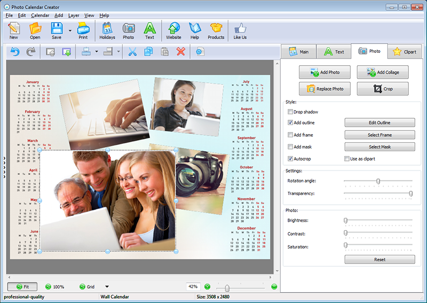The height and width of the screenshot is (303, 427).
Task: Toggle the Add frame checkbox
Action: click(290, 135)
